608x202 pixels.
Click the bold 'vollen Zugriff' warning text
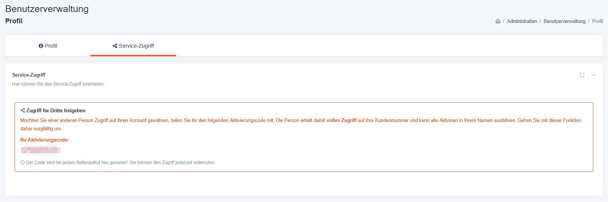[342, 121]
